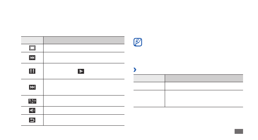
Task: Select the description cell beside the 5.1ch icon
Action: click(x=84, y=101)
